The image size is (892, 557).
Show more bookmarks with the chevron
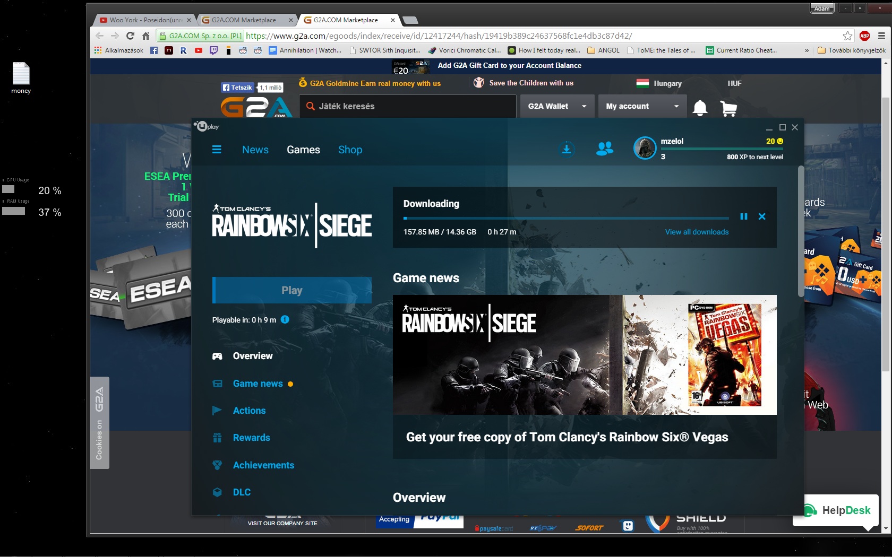point(807,50)
